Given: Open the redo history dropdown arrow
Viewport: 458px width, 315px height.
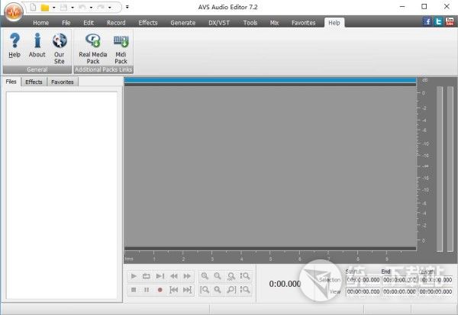Looking at the screenshot, I should (x=110, y=8).
